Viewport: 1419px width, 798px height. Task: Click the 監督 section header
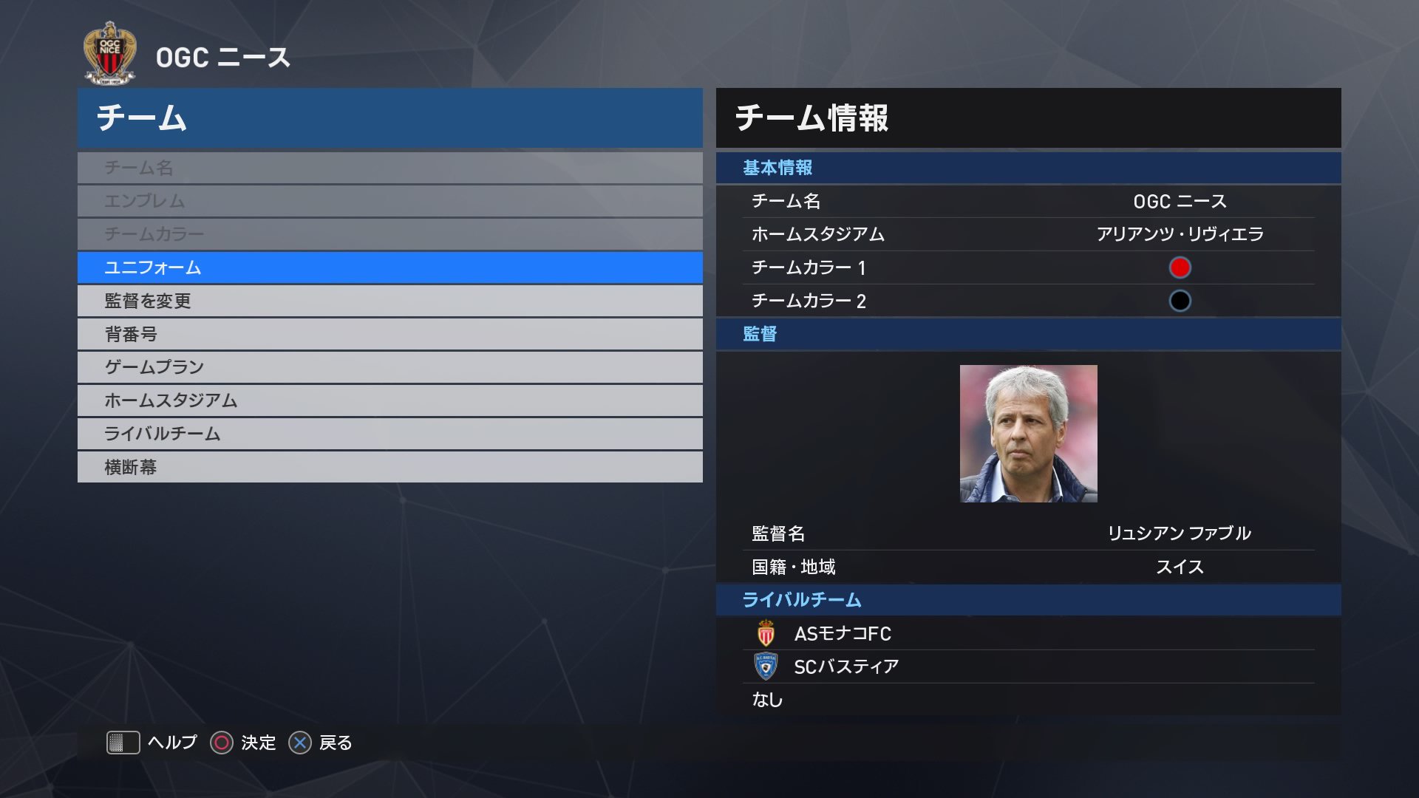pyautogui.click(x=1029, y=334)
